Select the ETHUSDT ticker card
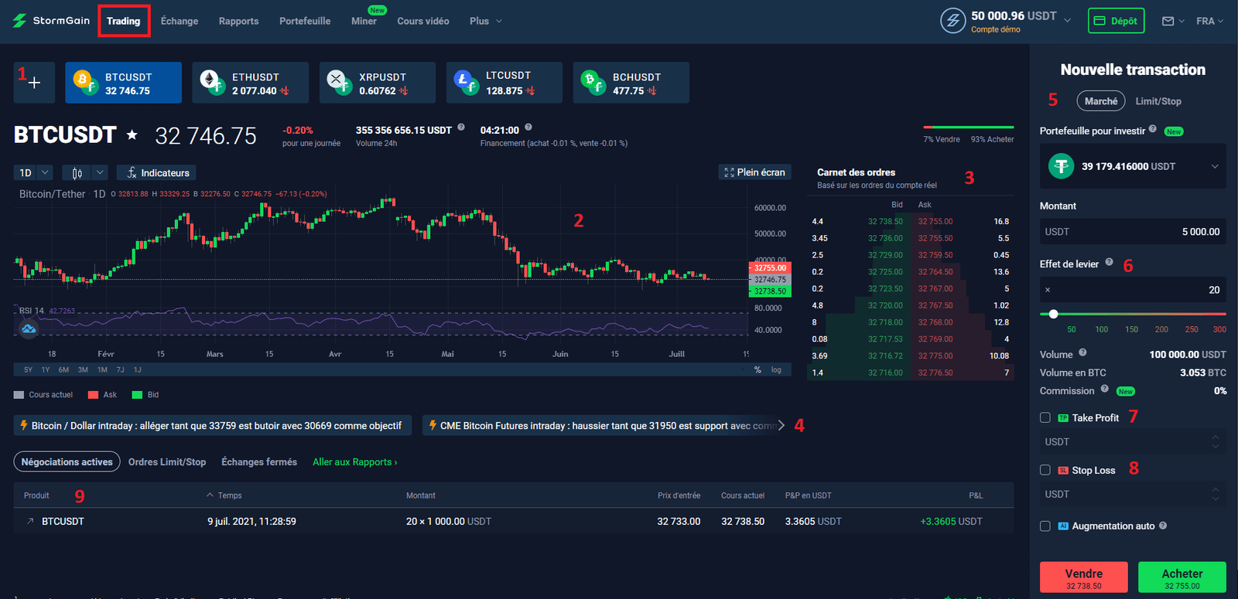1238x599 pixels. tap(250, 83)
